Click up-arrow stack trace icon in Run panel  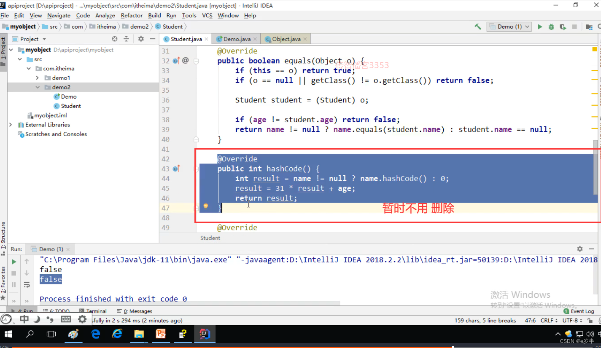pos(27,261)
